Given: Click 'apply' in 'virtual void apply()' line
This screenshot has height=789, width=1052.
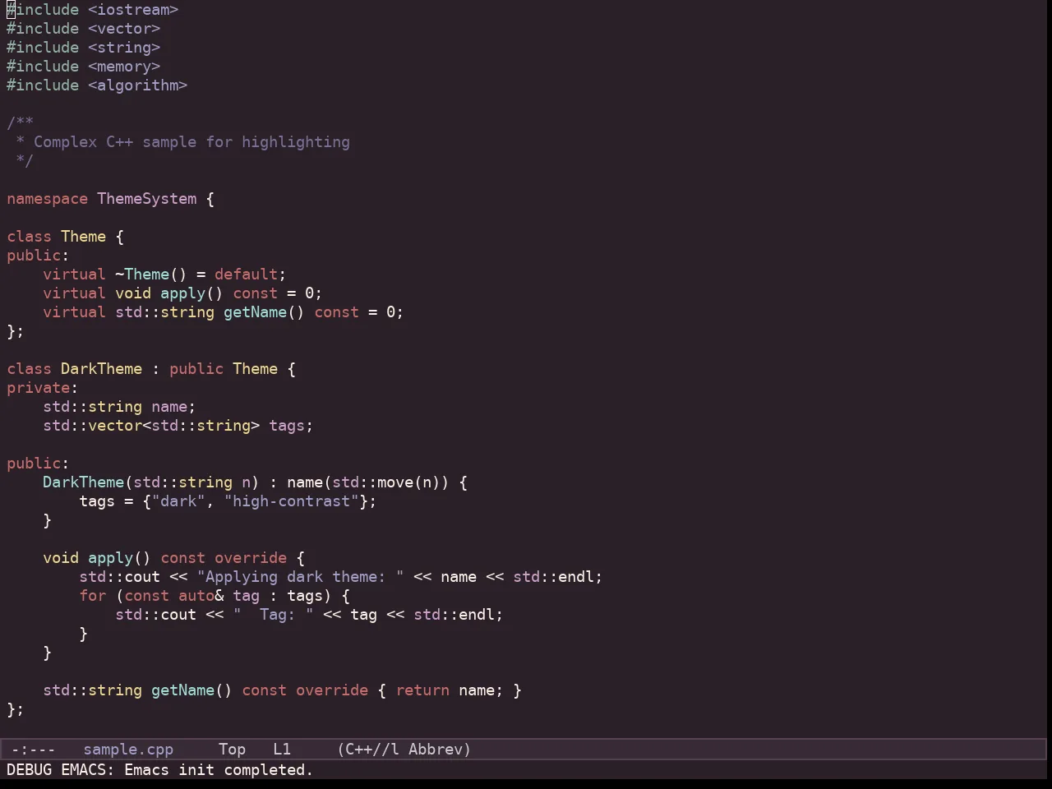Looking at the screenshot, I should [182, 293].
